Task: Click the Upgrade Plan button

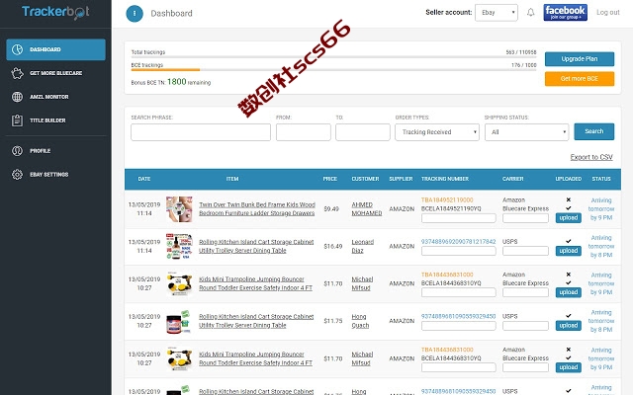Action: click(x=580, y=59)
